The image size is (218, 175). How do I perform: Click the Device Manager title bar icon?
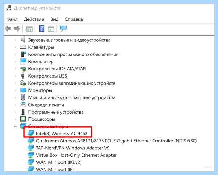9,8
